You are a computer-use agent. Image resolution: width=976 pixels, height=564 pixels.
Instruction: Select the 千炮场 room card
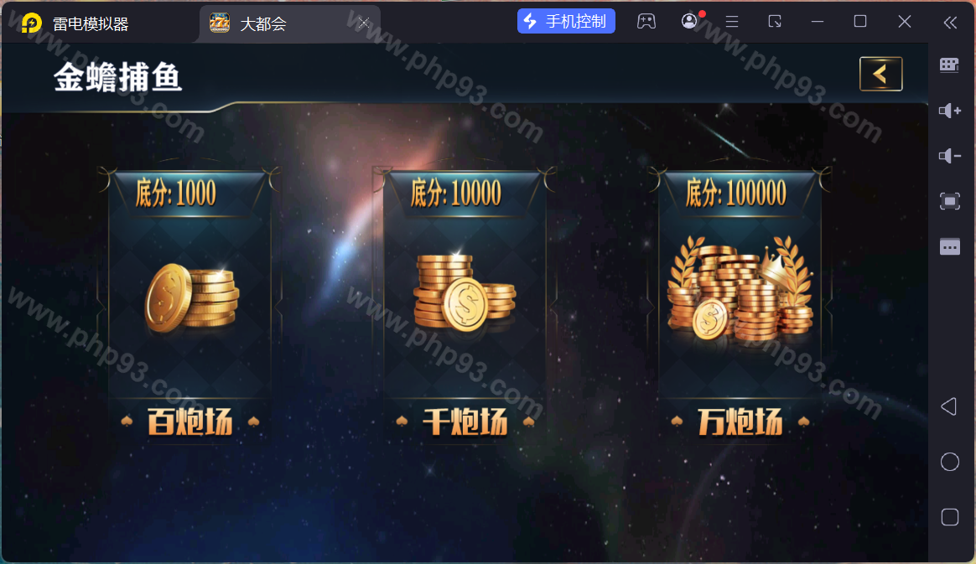point(464,307)
